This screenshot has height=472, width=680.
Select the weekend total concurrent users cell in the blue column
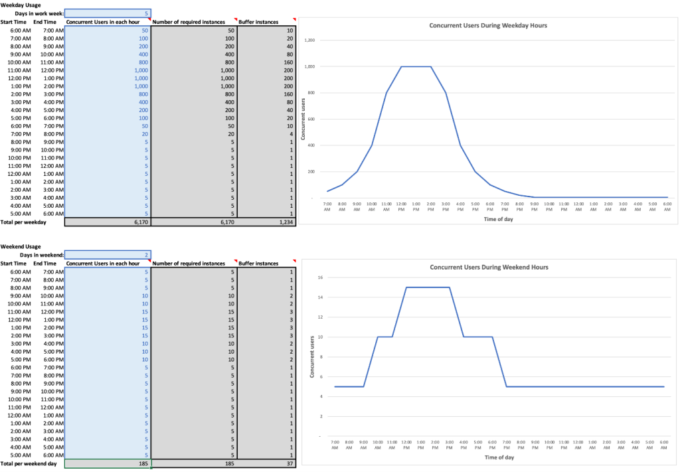coord(108,463)
